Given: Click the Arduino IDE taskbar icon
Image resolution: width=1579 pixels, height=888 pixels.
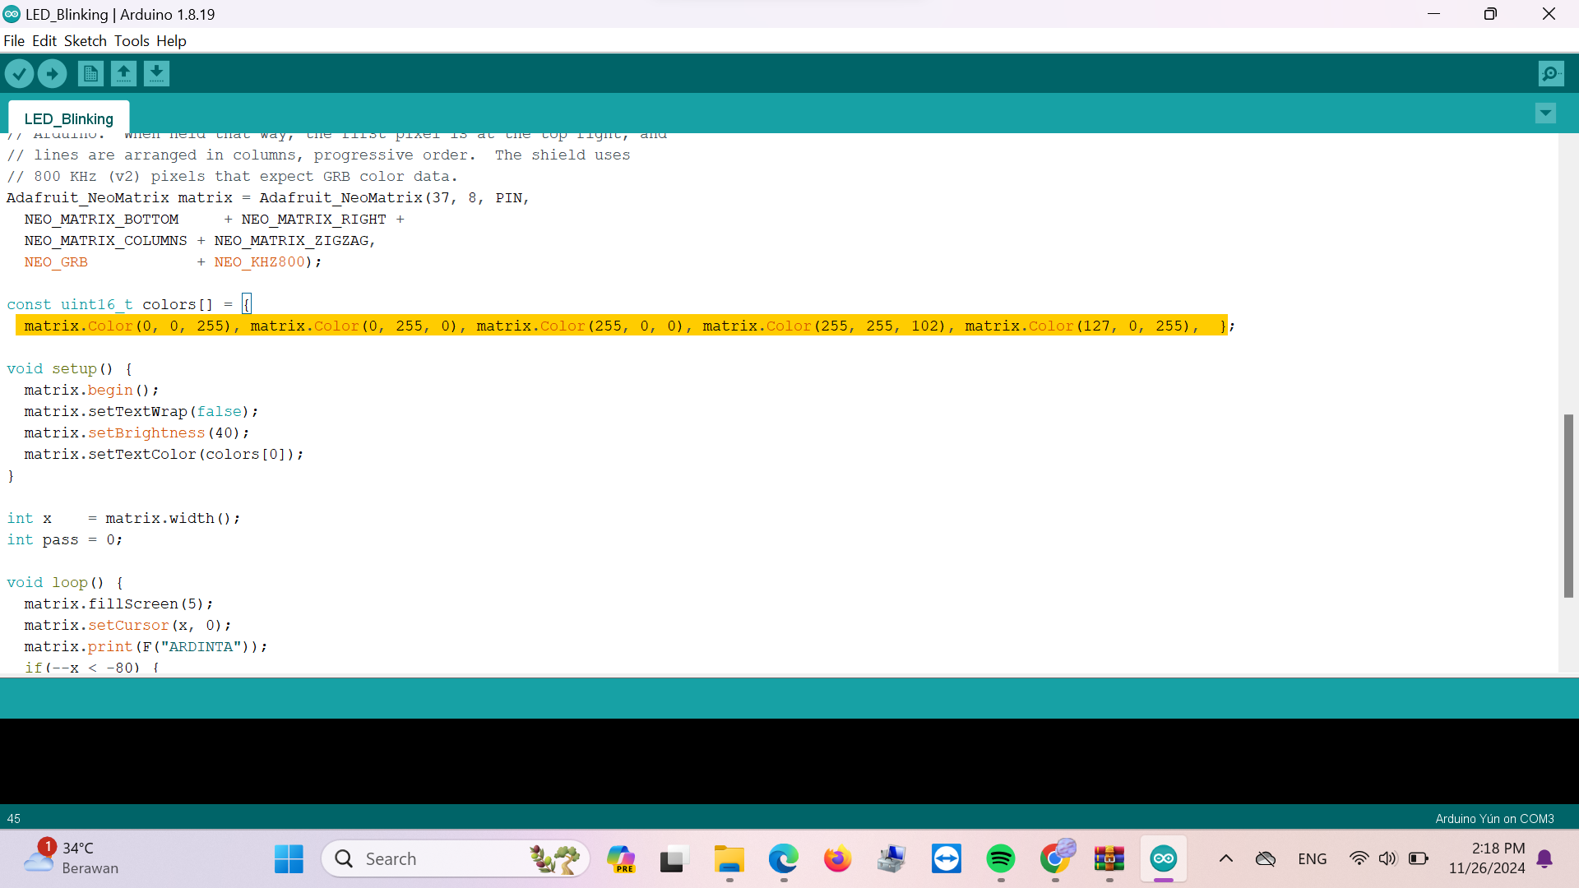Looking at the screenshot, I should [1163, 858].
